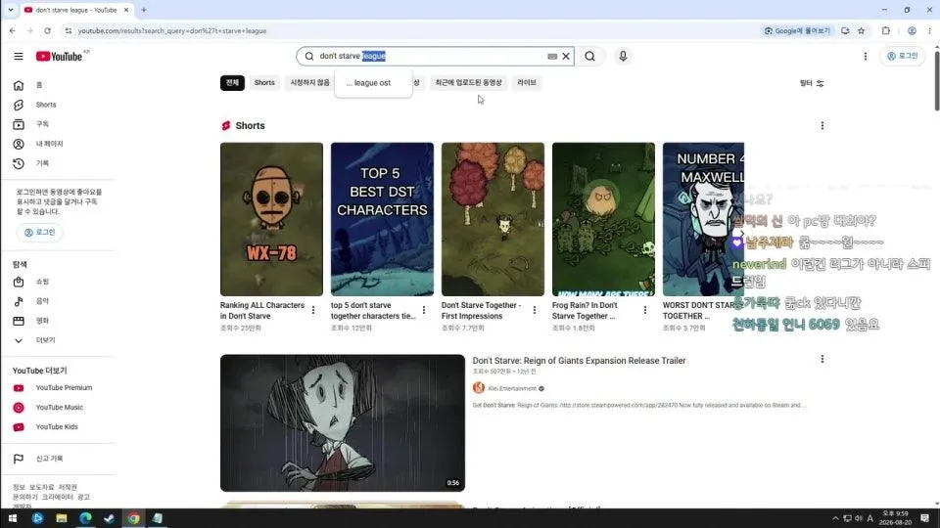Image resolution: width=940 pixels, height=528 pixels.
Task: Open a new Chrome tab
Action: (144, 10)
